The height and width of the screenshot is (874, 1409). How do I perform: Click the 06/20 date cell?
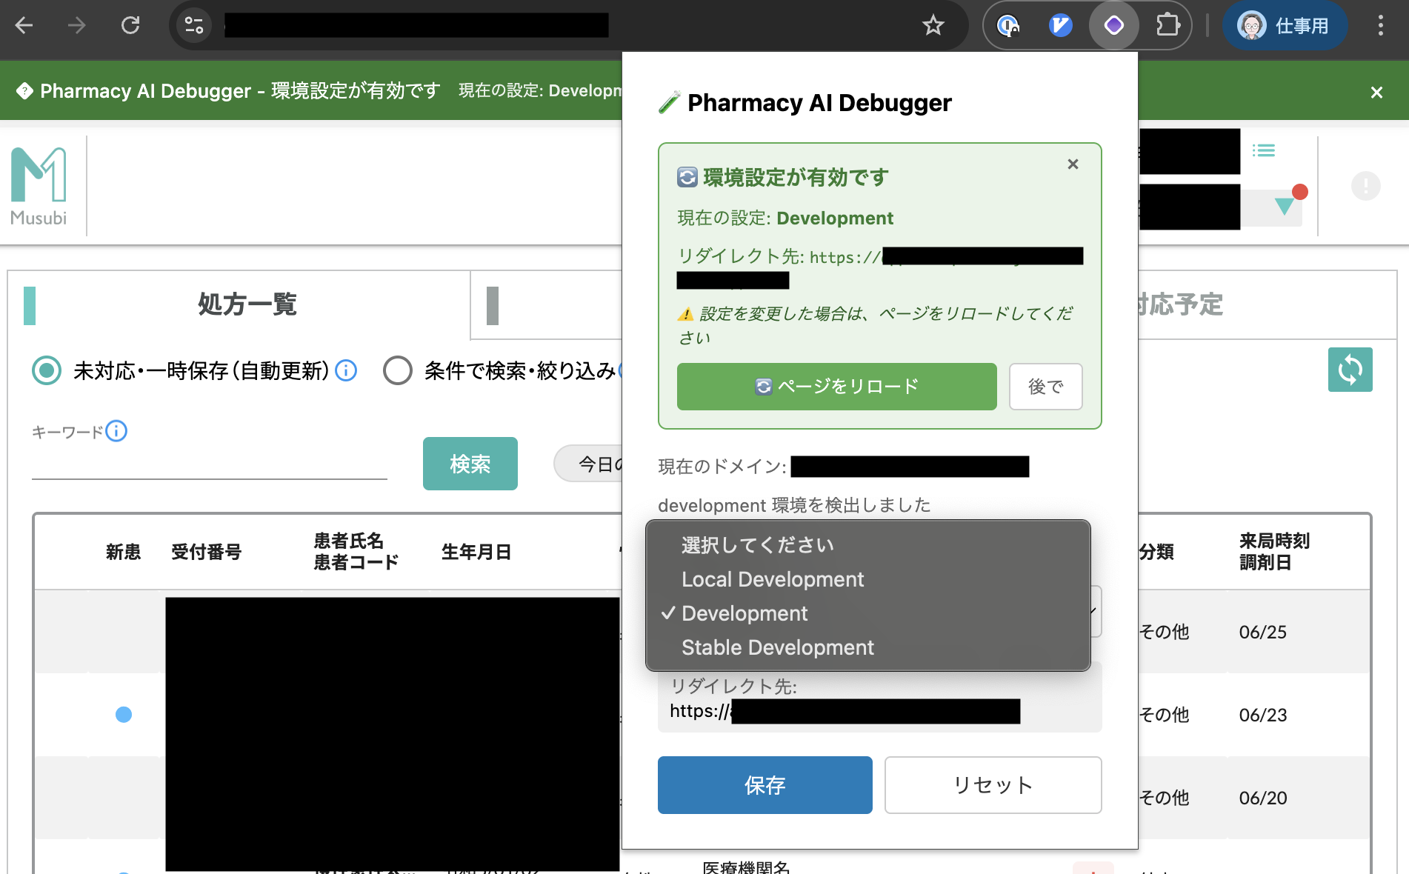(1263, 798)
